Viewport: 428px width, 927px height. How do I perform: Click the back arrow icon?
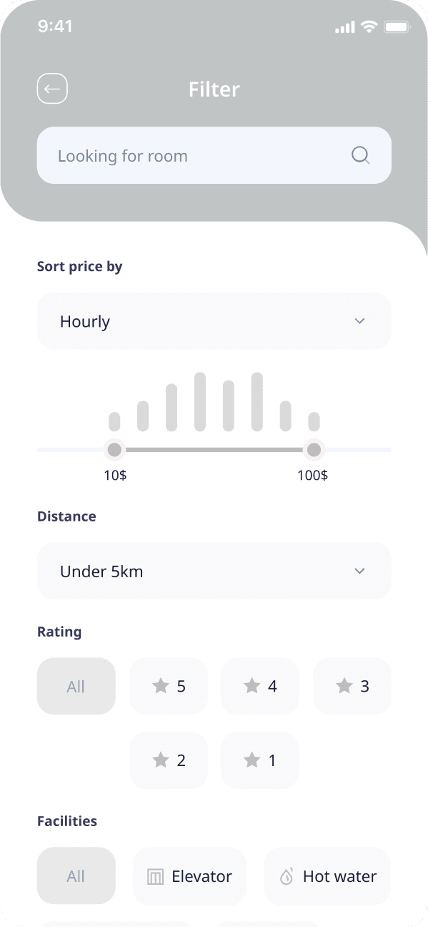(x=51, y=88)
